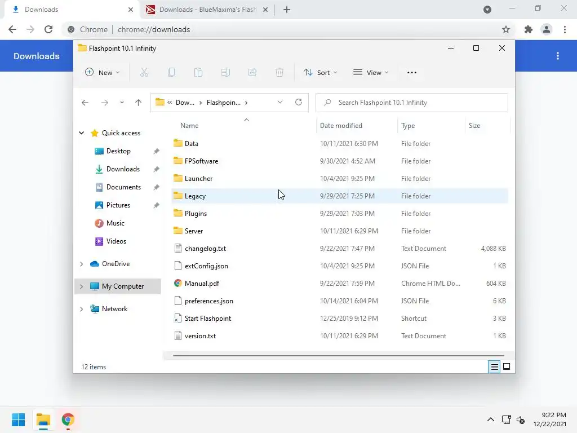
Task: Reload the Chrome downloads page
Action: coord(48,29)
